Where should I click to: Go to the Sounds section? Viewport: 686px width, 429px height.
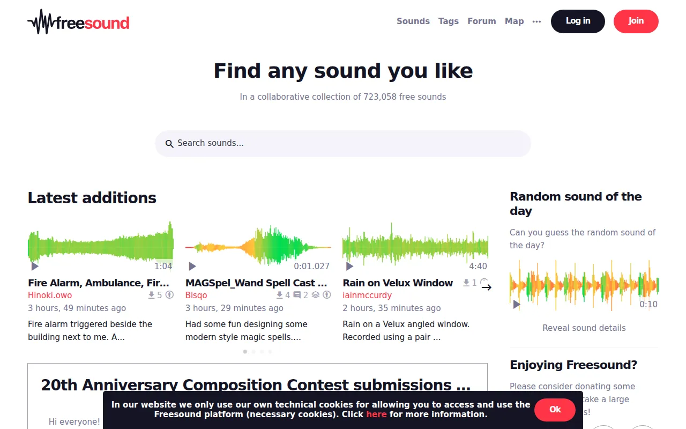(413, 21)
